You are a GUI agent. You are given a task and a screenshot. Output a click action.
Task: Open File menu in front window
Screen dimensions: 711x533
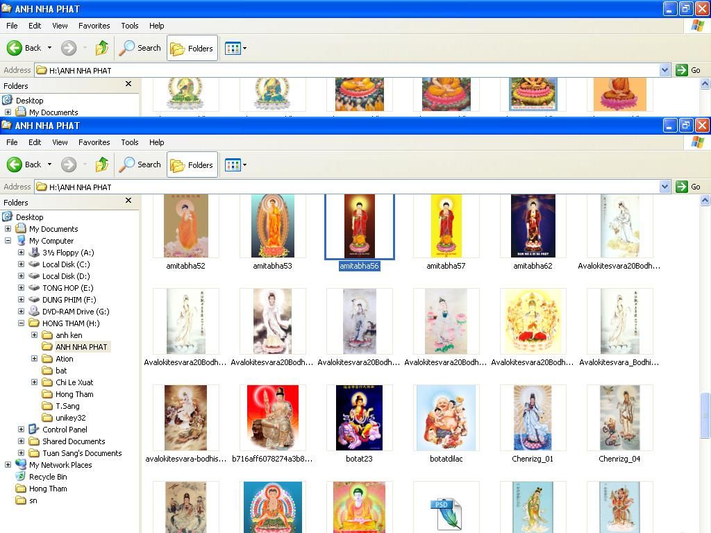[12, 142]
